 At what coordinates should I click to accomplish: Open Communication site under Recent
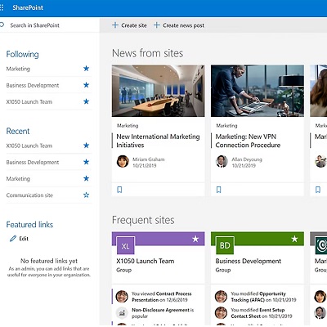pyautogui.click(x=29, y=195)
